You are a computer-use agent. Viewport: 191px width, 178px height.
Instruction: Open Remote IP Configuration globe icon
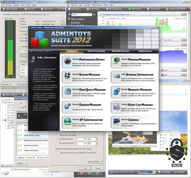(68, 121)
